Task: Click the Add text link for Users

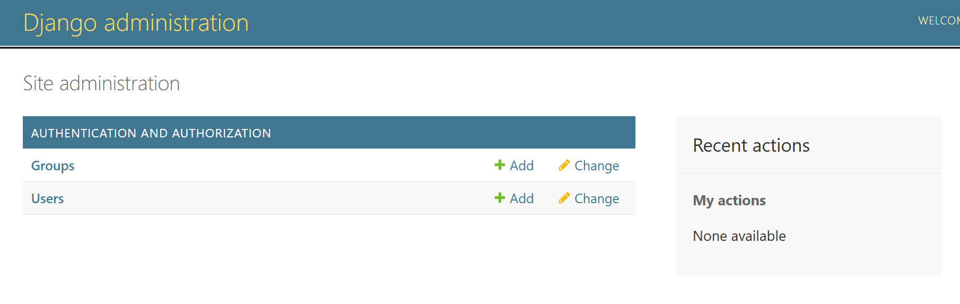Action: (x=522, y=198)
